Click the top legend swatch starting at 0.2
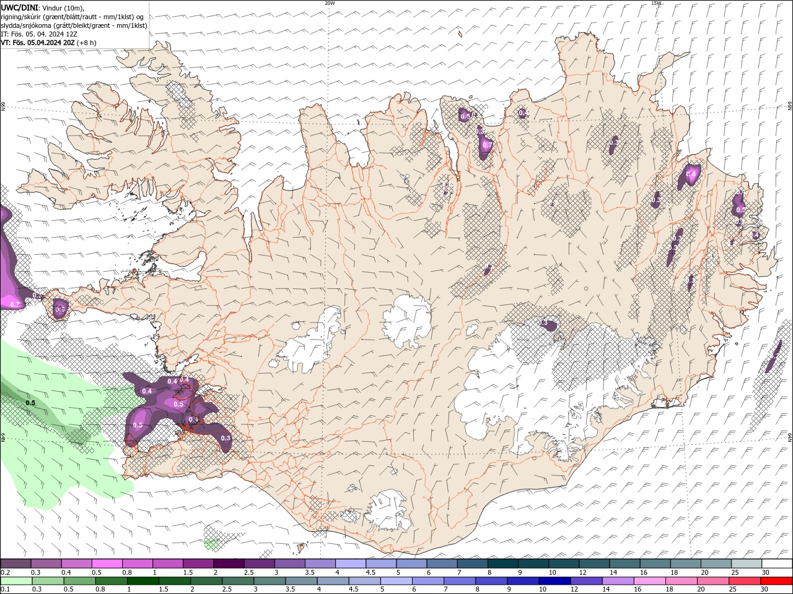This screenshot has height=594, width=793. (x=15, y=564)
